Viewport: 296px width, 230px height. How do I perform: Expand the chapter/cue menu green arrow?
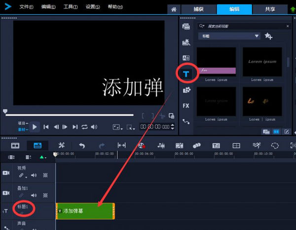[43, 157]
